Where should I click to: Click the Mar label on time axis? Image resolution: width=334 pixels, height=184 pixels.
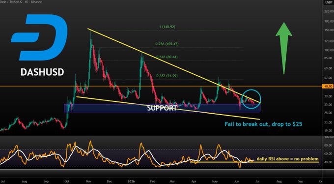(x=172, y=182)
